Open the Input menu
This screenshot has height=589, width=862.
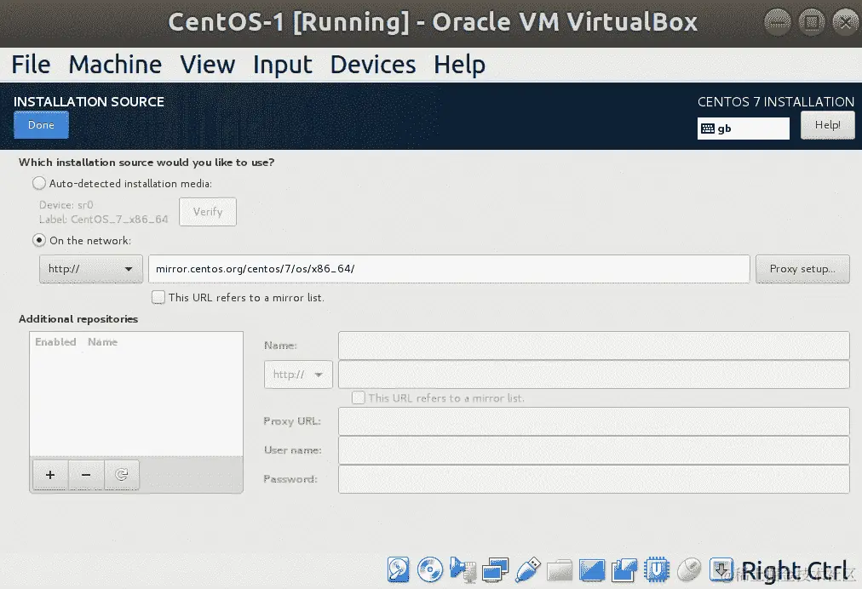282,65
